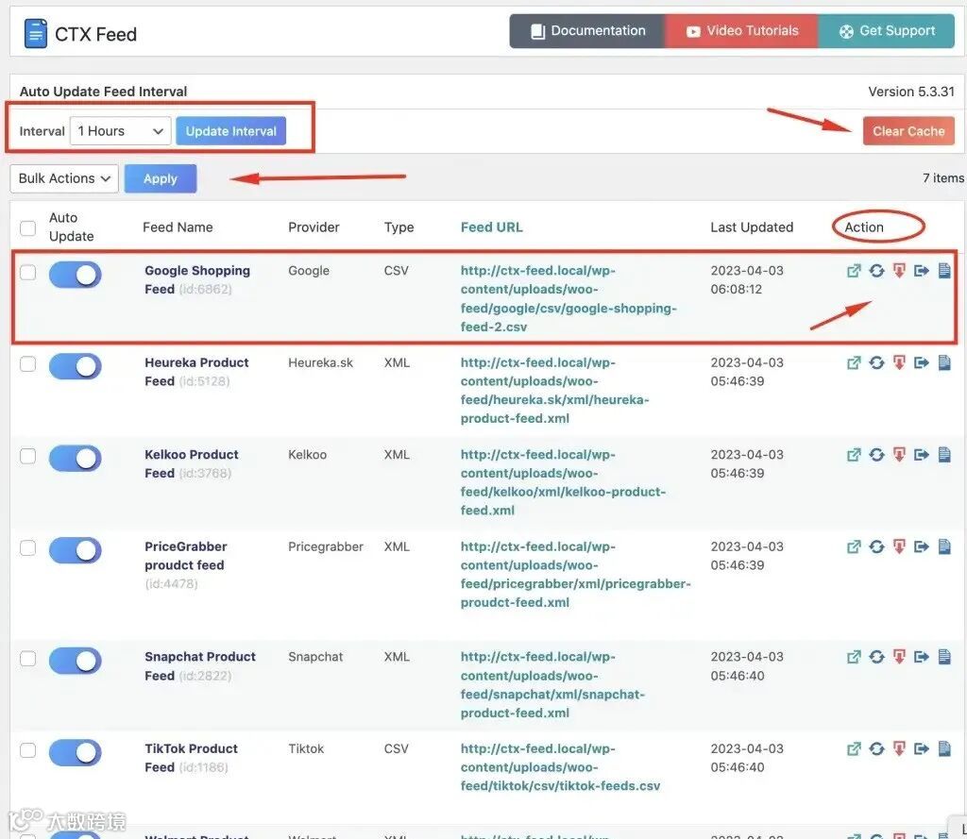
Task: Download the TikTok Product Feed
Action: 899,748
